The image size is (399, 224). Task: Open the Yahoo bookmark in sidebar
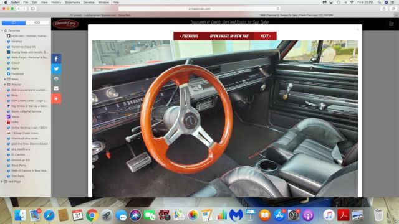13,117
